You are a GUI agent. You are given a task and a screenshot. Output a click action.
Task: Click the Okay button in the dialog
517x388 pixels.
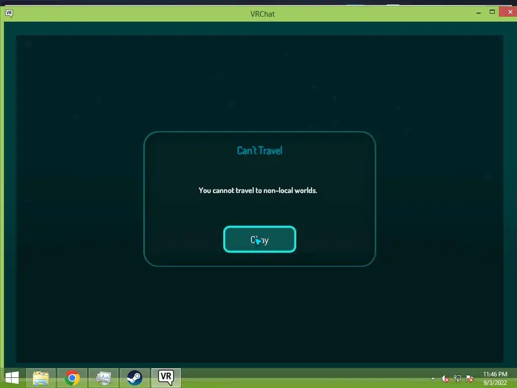[x=260, y=239]
